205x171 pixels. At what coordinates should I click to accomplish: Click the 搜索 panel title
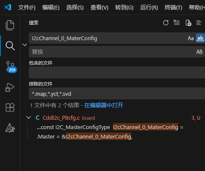[34, 23]
